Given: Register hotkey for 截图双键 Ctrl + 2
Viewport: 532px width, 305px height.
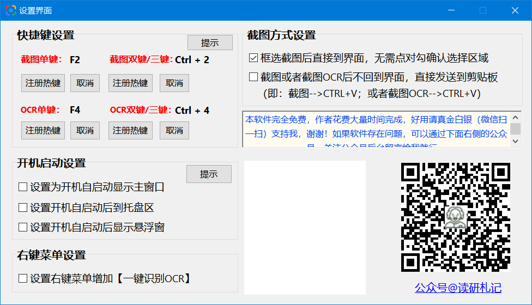Looking at the screenshot, I should pos(130,83).
